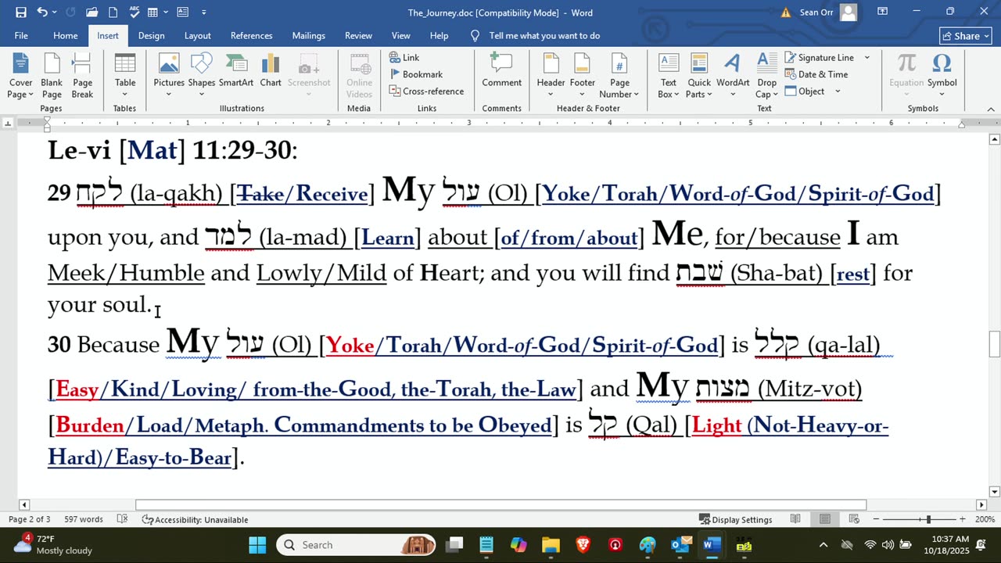Insert a Page Break
The width and height of the screenshot is (1001, 563).
82,77
